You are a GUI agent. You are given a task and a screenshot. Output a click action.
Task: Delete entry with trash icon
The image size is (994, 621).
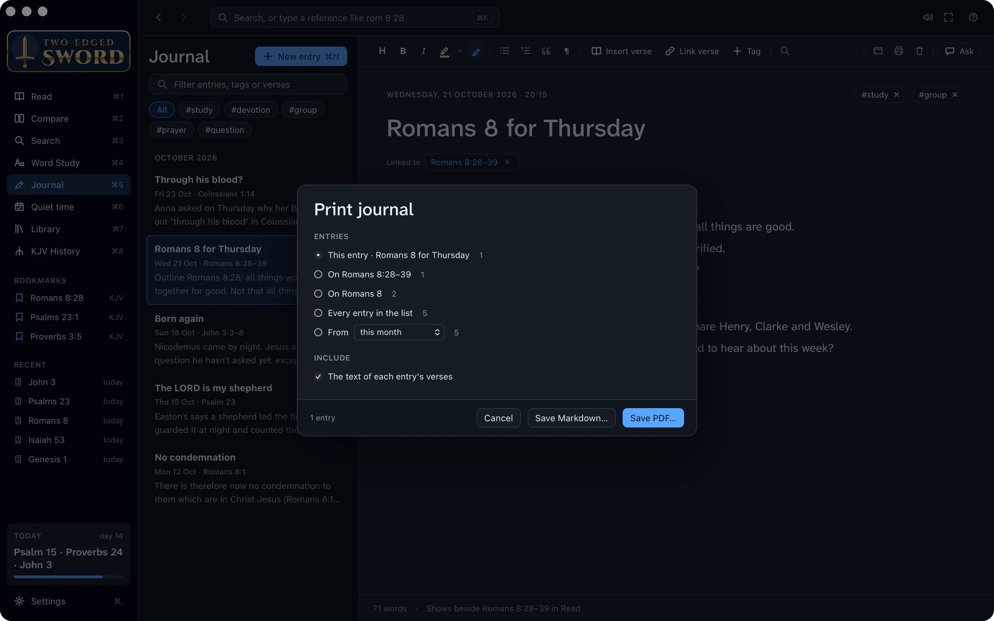(x=919, y=51)
